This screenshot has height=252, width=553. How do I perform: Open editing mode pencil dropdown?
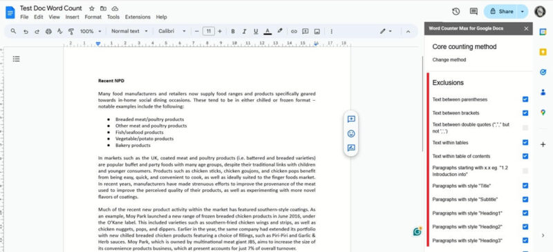tap(386, 31)
